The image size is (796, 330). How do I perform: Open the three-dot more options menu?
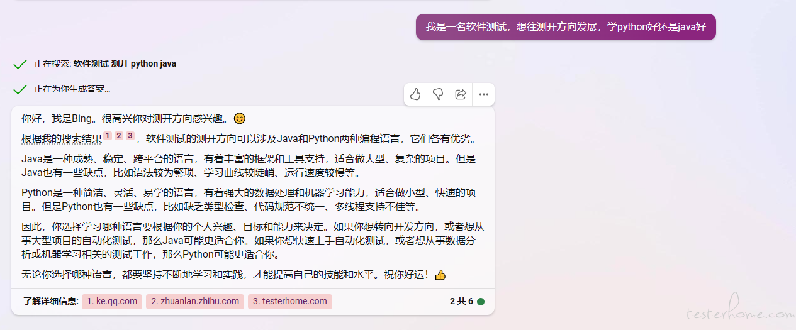click(484, 94)
